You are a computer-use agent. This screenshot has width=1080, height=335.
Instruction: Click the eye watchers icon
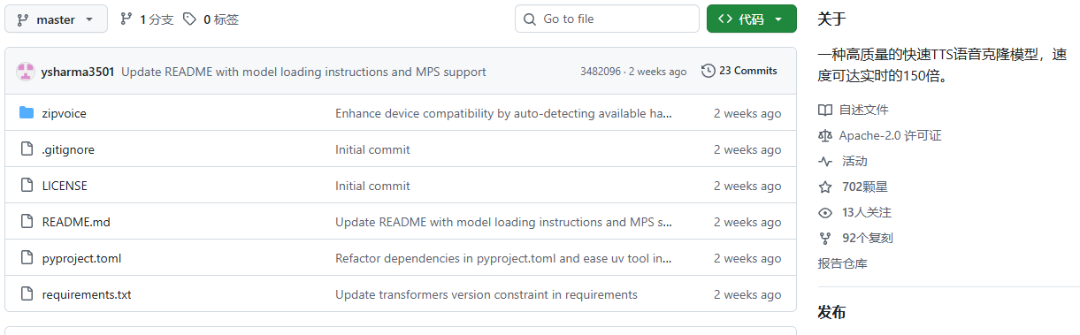point(825,212)
